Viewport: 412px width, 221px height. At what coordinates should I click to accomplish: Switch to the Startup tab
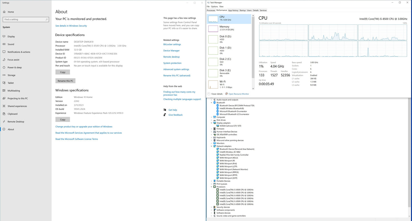(242, 11)
